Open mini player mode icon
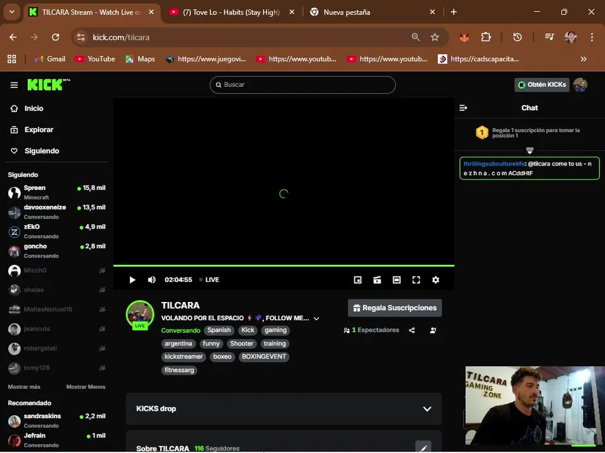This screenshot has width=605, height=453. tap(358, 280)
